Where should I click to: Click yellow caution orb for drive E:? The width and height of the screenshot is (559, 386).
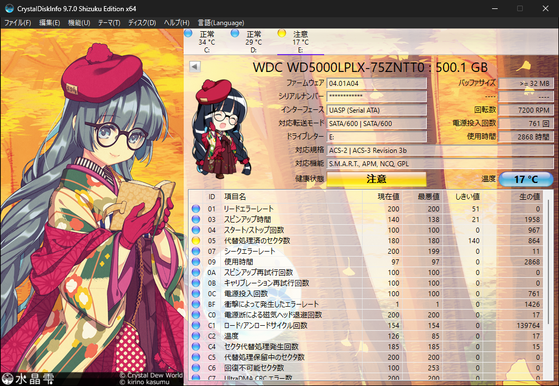pos(282,33)
